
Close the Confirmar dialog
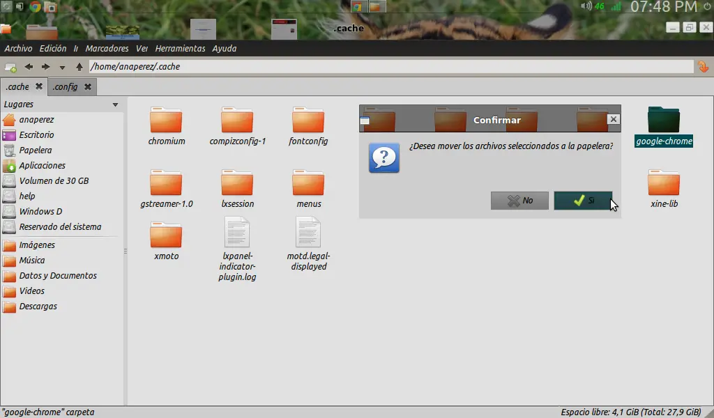tap(614, 119)
